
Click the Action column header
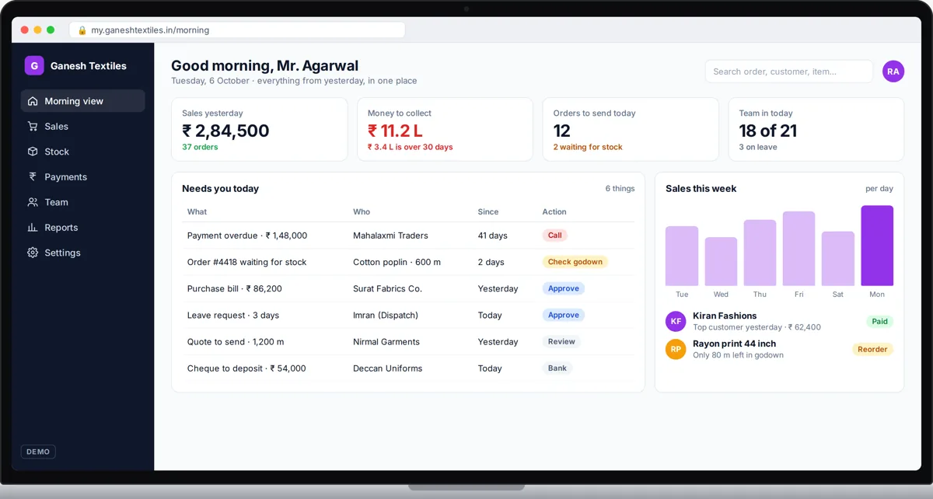(x=554, y=211)
